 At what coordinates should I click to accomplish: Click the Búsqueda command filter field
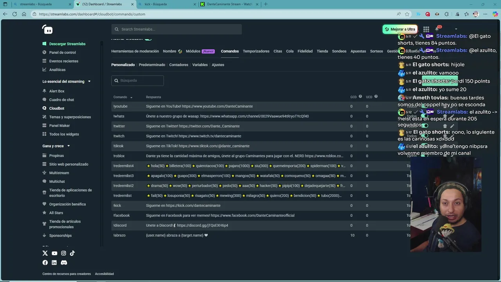click(137, 80)
